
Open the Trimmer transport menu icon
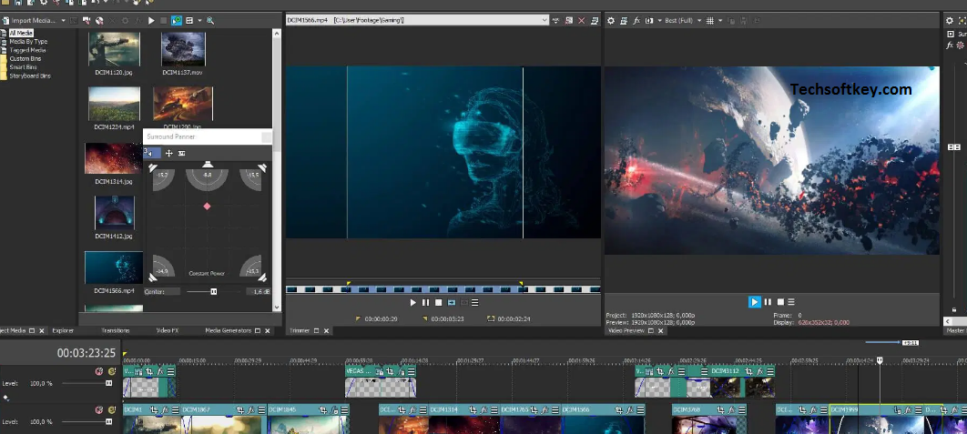click(x=475, y=303)
